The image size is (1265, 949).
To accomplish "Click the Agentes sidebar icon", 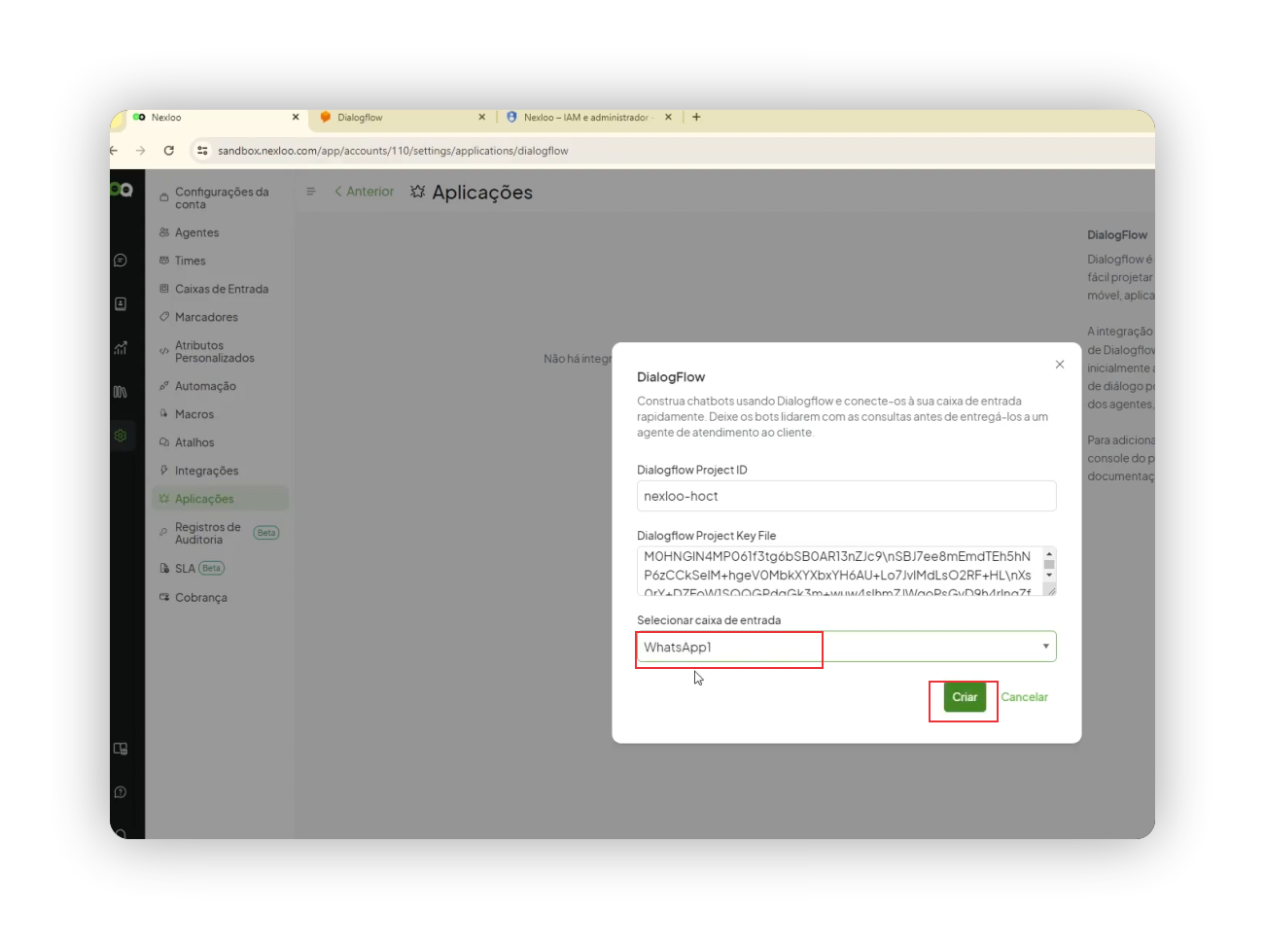I will 163,232.
